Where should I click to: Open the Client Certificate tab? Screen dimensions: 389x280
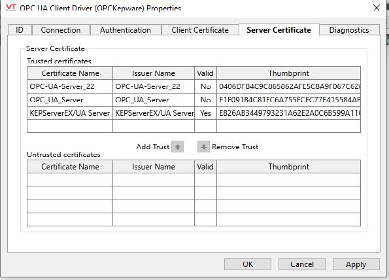click(x=200, y=30)
